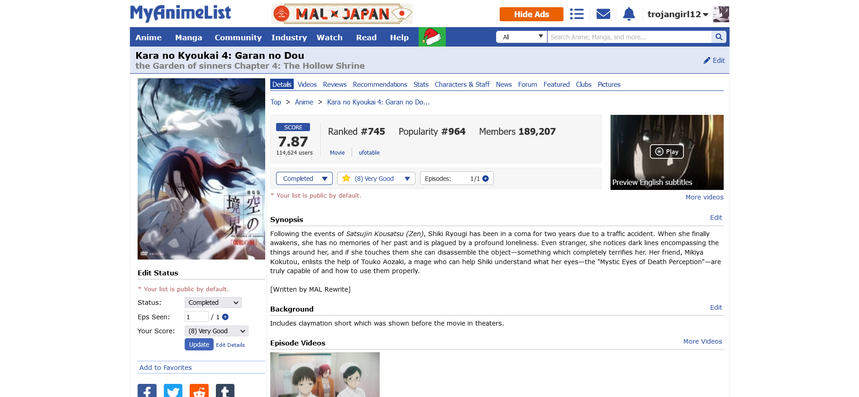Screen dimensions: 859x397
Task: Focus the search anime, manga input field
Action: 630,37
